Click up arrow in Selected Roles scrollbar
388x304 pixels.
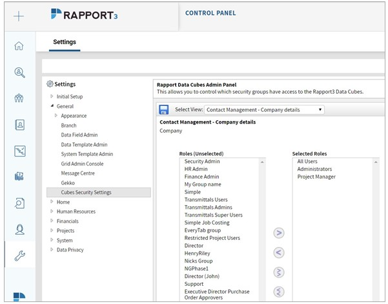pyautogui.click(x=376, y=162)
